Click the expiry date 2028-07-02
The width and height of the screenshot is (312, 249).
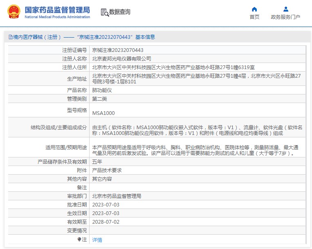(x=105, y=222)
